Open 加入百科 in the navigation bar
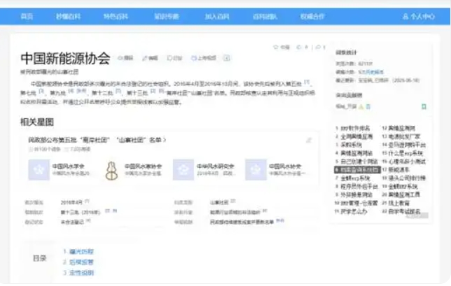Viewport: 451px width, 286px height. [217, 16]
